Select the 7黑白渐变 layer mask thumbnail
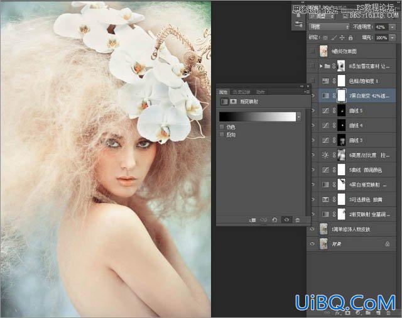Viewport: 402px width, 318px height. (341, 96)
